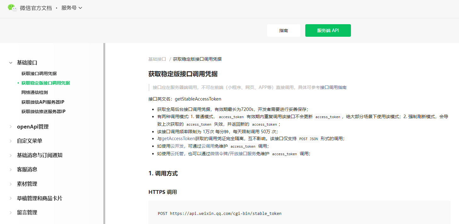Expand the openApi管理 chevron
Image resolution: width=459 pixels, height=224 pixels.
point(11,127)
